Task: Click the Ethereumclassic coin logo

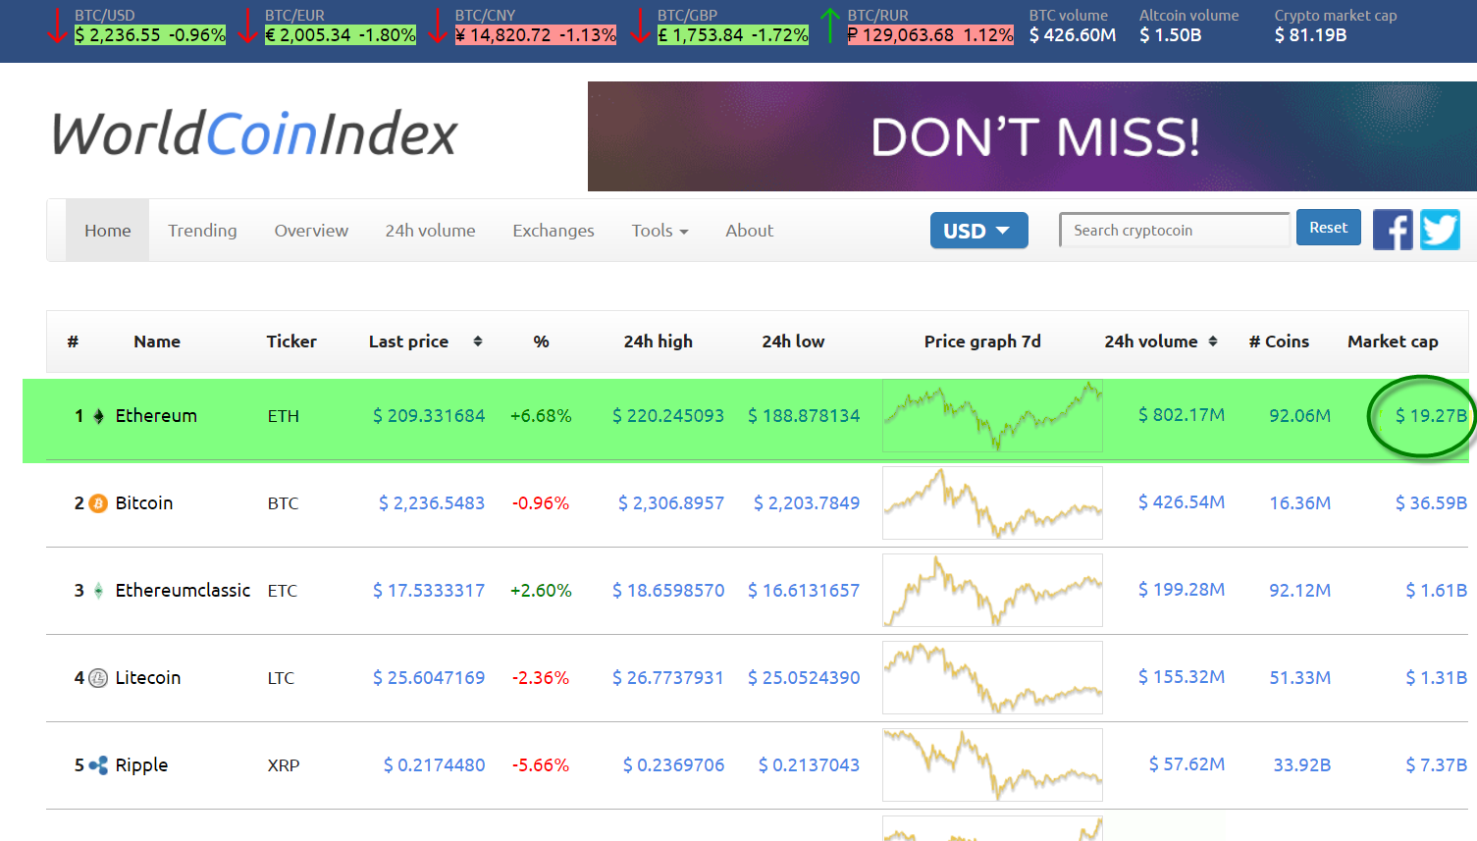Action: click(98, 591)
